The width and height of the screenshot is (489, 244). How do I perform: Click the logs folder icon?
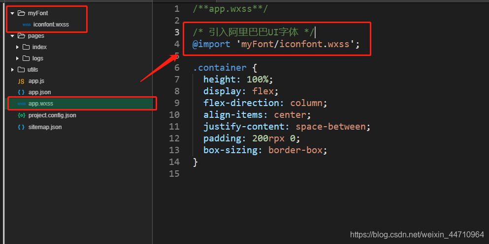click(26, 58)
